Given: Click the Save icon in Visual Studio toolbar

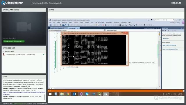Looking at the screenshot, I should click(63, 25).
